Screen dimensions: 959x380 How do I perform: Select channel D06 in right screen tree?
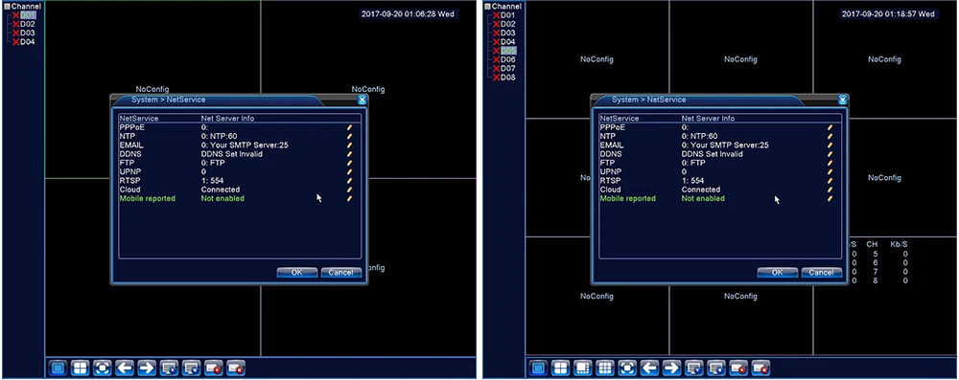click(x=508, y=60)
